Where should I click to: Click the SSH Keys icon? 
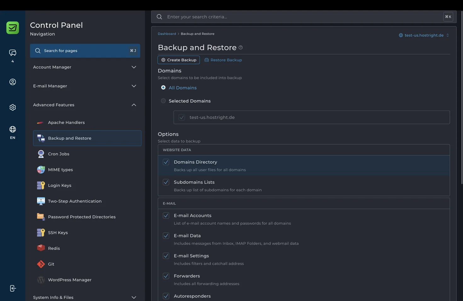pos(41,233)
